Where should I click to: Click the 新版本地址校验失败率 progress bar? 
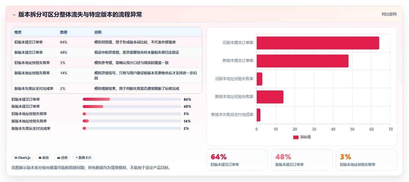tap(132, 121)
